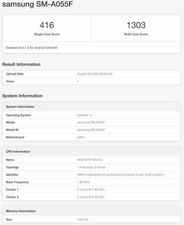Select the Upload Date value August 08 2023
Screen dimensions: 184x225
click(x=95, y=74)
